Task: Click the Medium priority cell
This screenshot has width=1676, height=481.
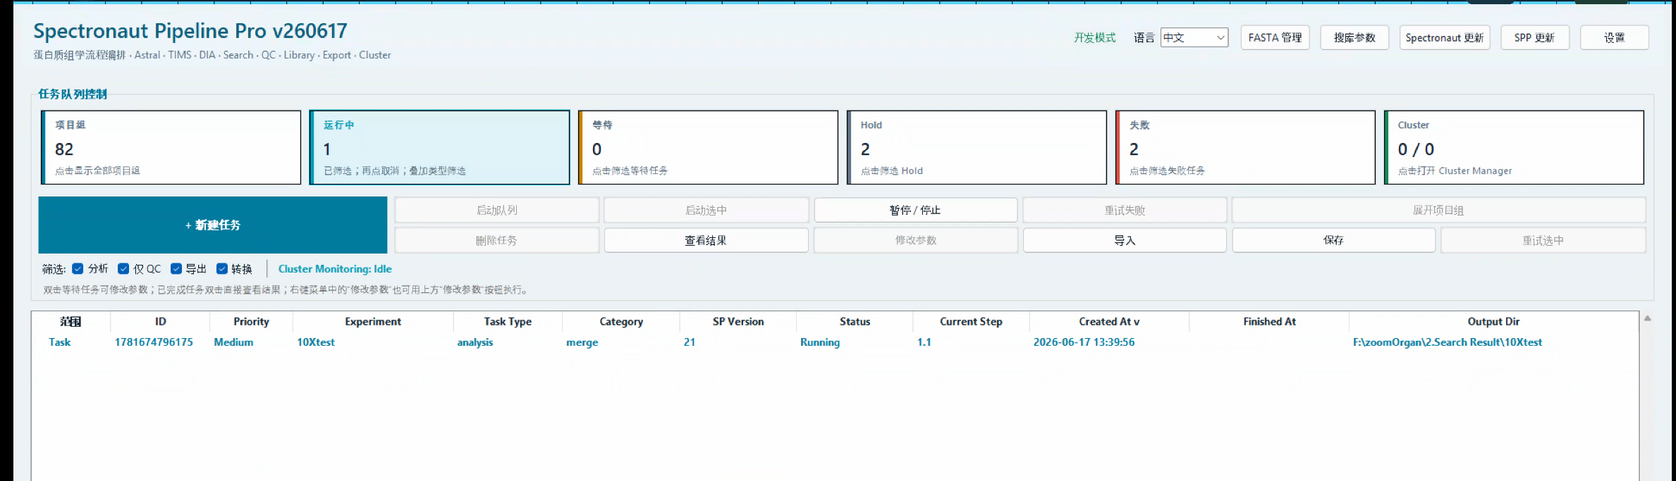Action: tap(233, 342)
